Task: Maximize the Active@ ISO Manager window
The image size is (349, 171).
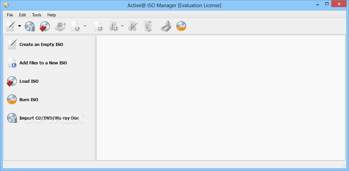Action: [327, 4]
